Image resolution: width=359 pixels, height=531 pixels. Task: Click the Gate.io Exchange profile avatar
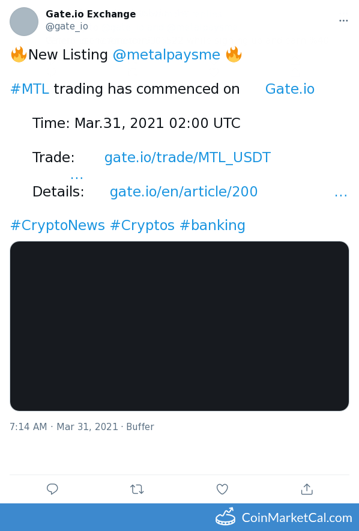[24, 22]
